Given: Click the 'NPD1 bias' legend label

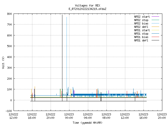Looking at the screenshot, I should tap(141, 37).
